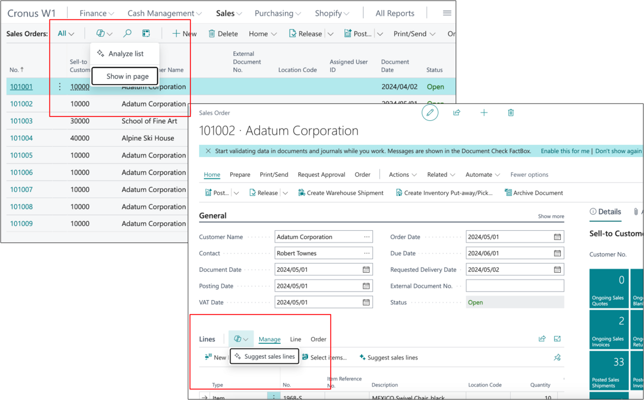This screenshot has height=400, width=644.
Task: Open the Posted Sales Shipments tile
Action: click(x=609, y=371)
